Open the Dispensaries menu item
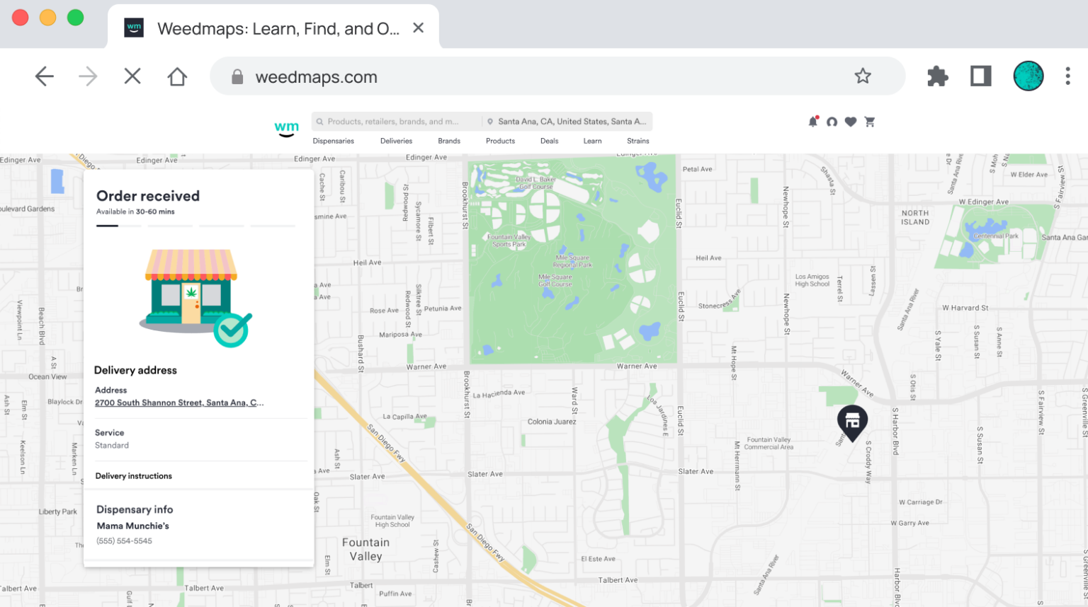 [333, 141]
